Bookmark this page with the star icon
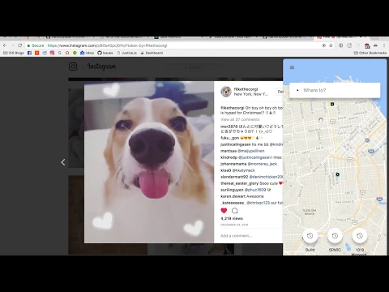Screen dimensions: 389x292 331,45
